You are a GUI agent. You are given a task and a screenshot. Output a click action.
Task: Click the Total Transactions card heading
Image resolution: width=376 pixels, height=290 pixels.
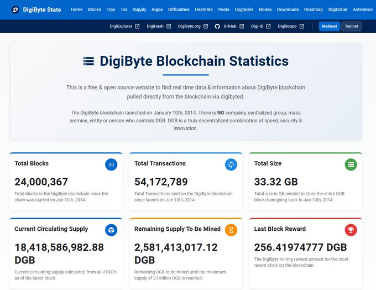(160, 163)
